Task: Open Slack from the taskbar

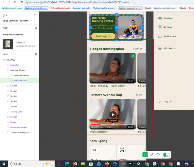Action: [154, 164]
